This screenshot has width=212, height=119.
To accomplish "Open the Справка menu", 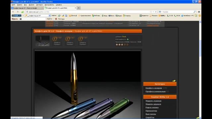I will pos(59,5).
